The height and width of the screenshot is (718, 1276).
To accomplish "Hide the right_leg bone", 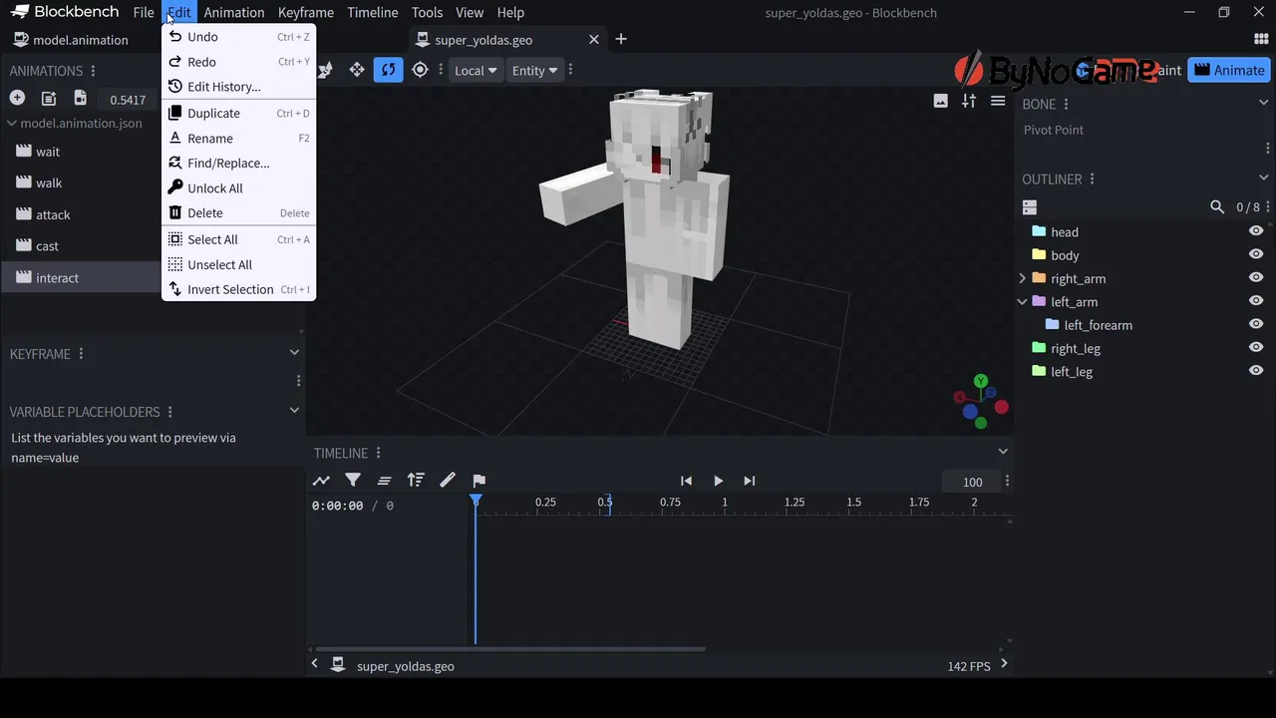I will [1256, 347].
